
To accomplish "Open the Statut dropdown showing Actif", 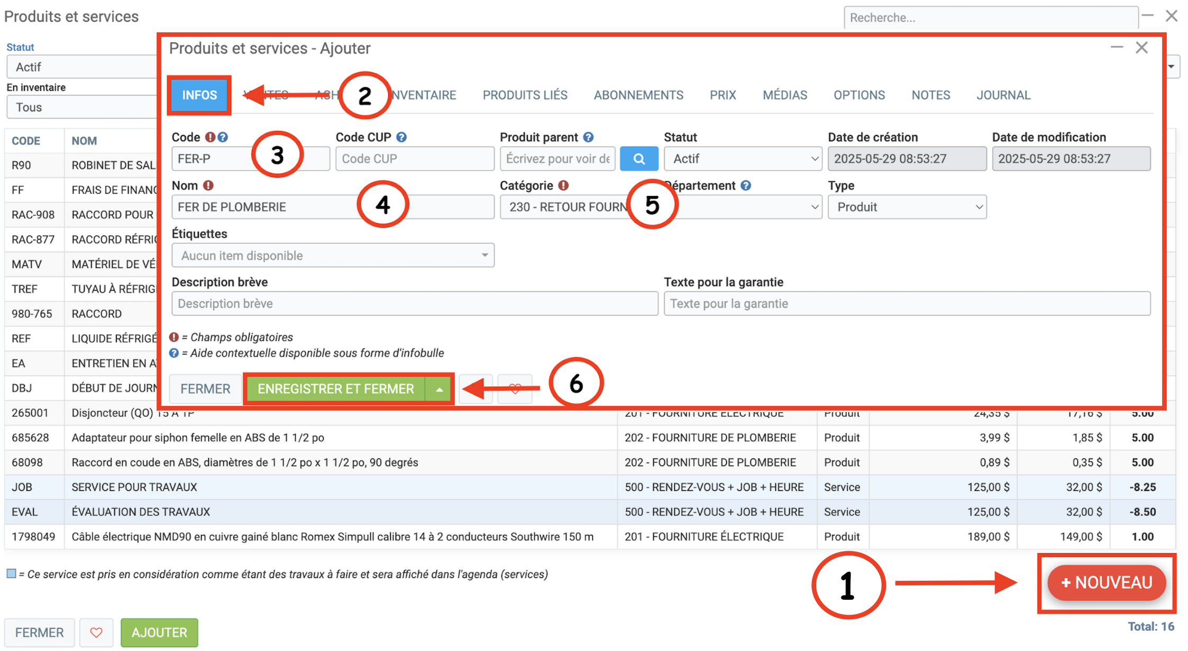I will 742,159.
